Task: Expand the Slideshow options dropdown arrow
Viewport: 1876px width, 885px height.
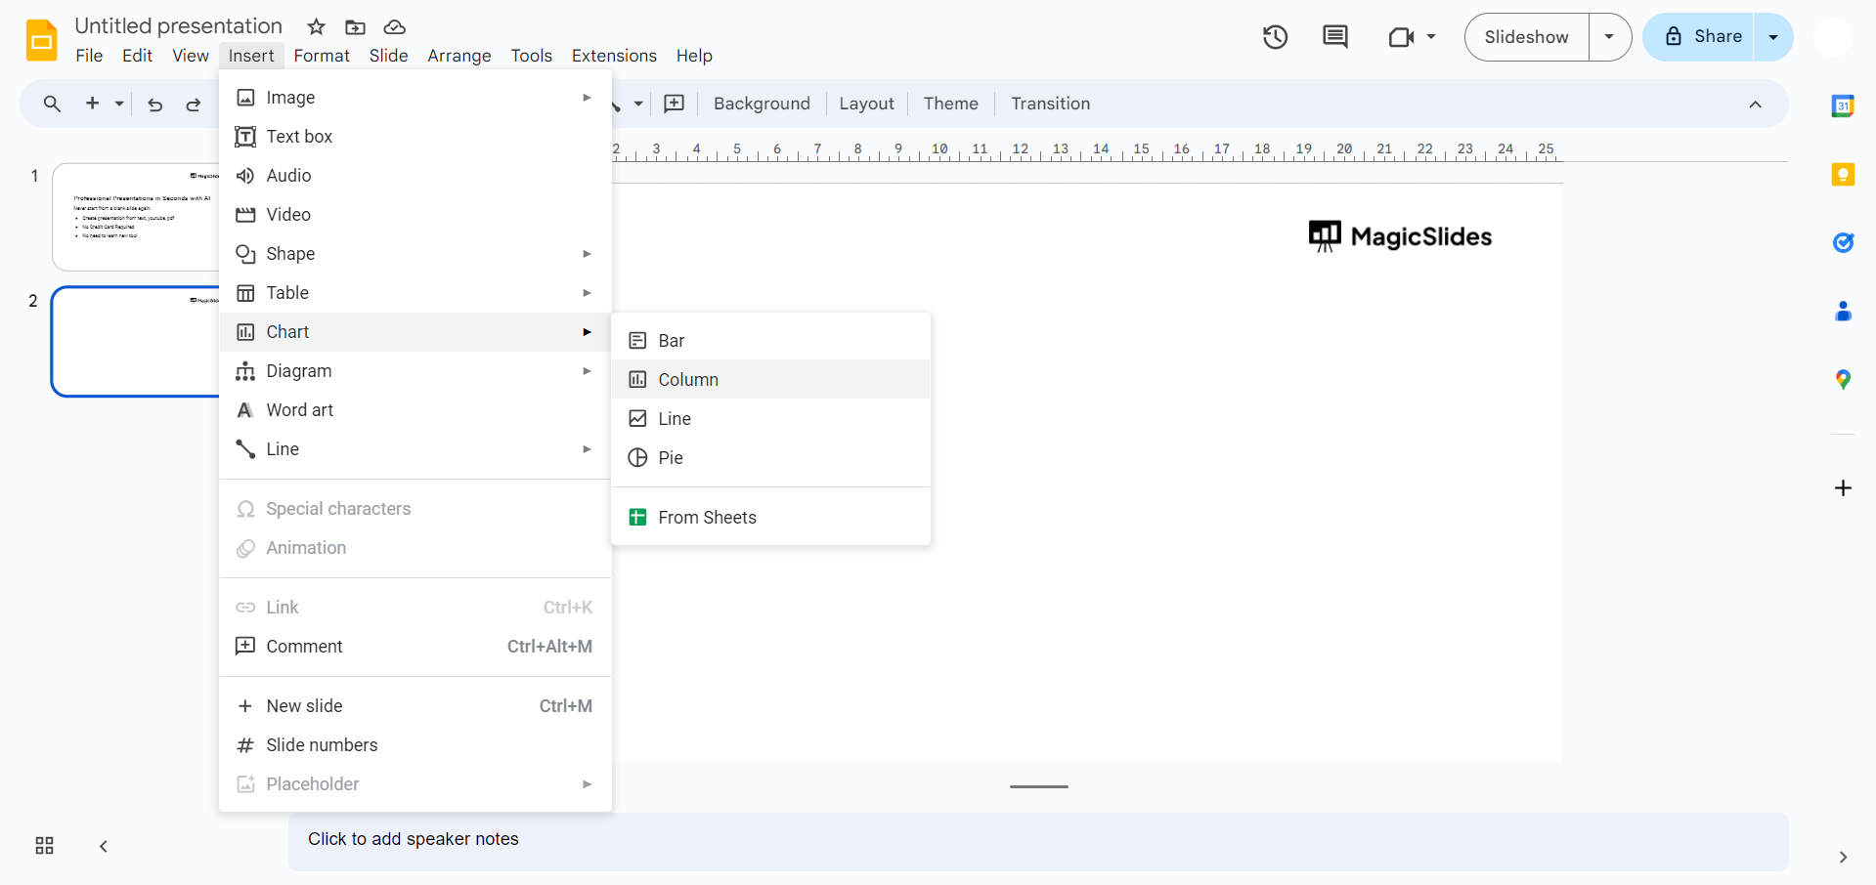Action: coord(1609,37)
